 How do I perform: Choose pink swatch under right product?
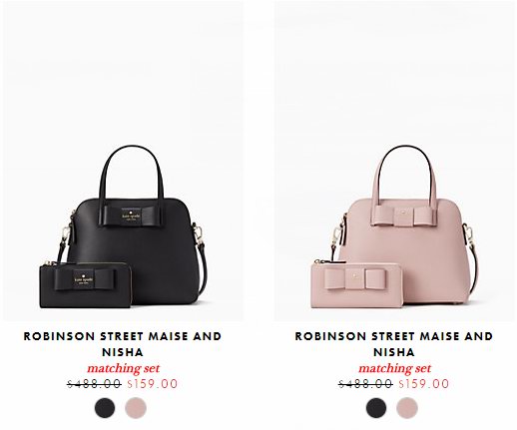point(407,408)
